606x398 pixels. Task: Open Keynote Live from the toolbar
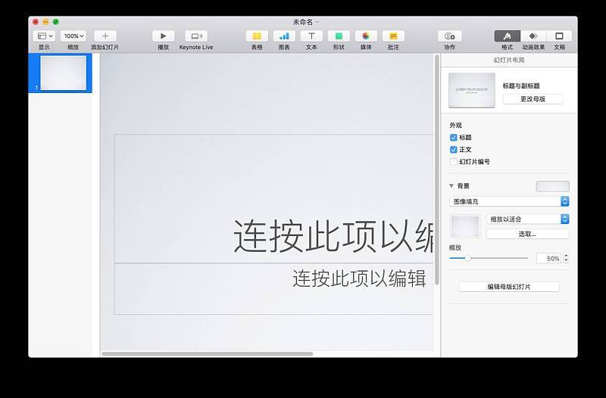coord(195,36)
